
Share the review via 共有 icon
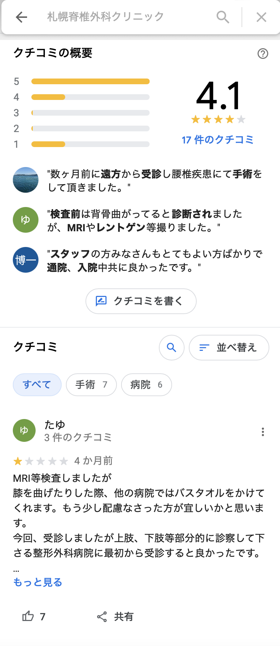click(102, 617)
